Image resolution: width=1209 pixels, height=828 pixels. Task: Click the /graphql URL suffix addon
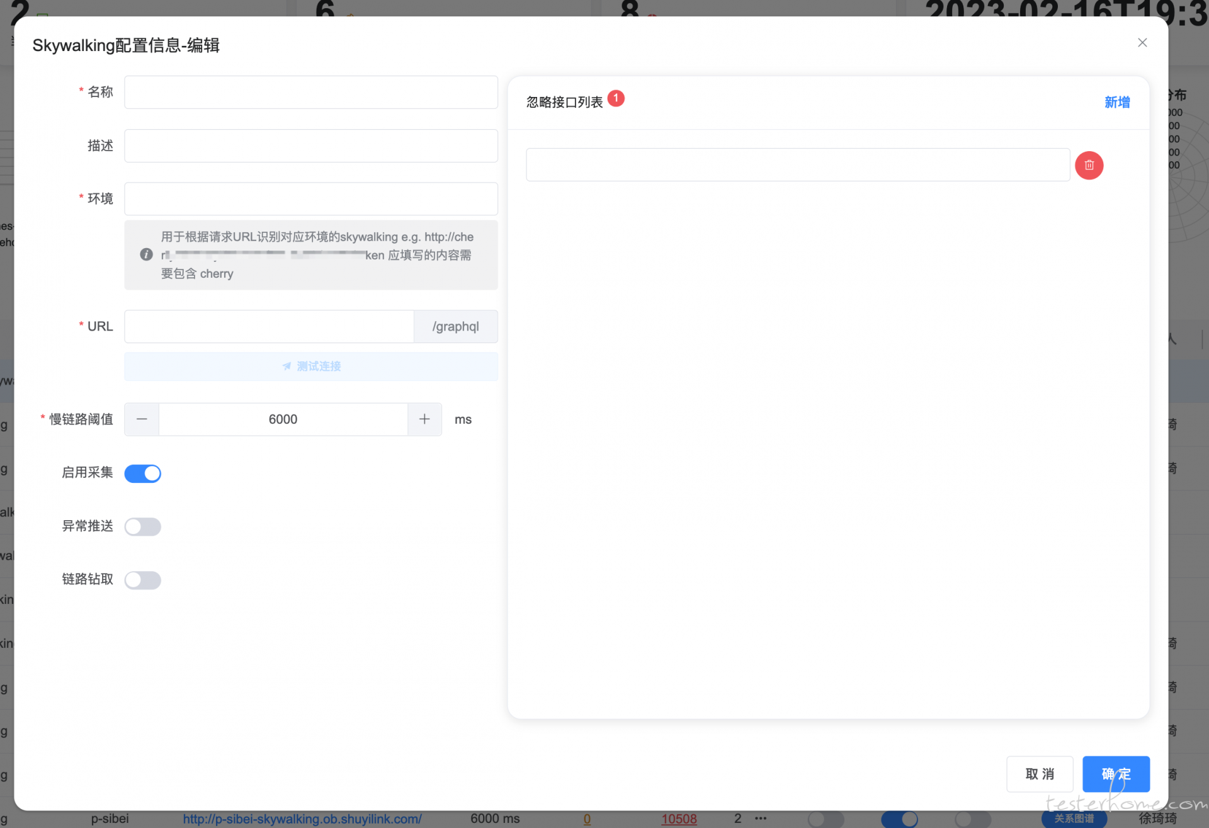456,327
